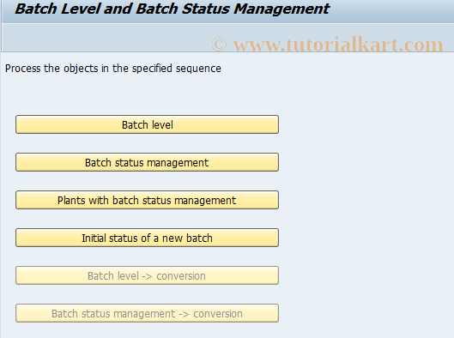Open the Batch level setting
Viewport: 454px width, 338px height.
[147, 124]
